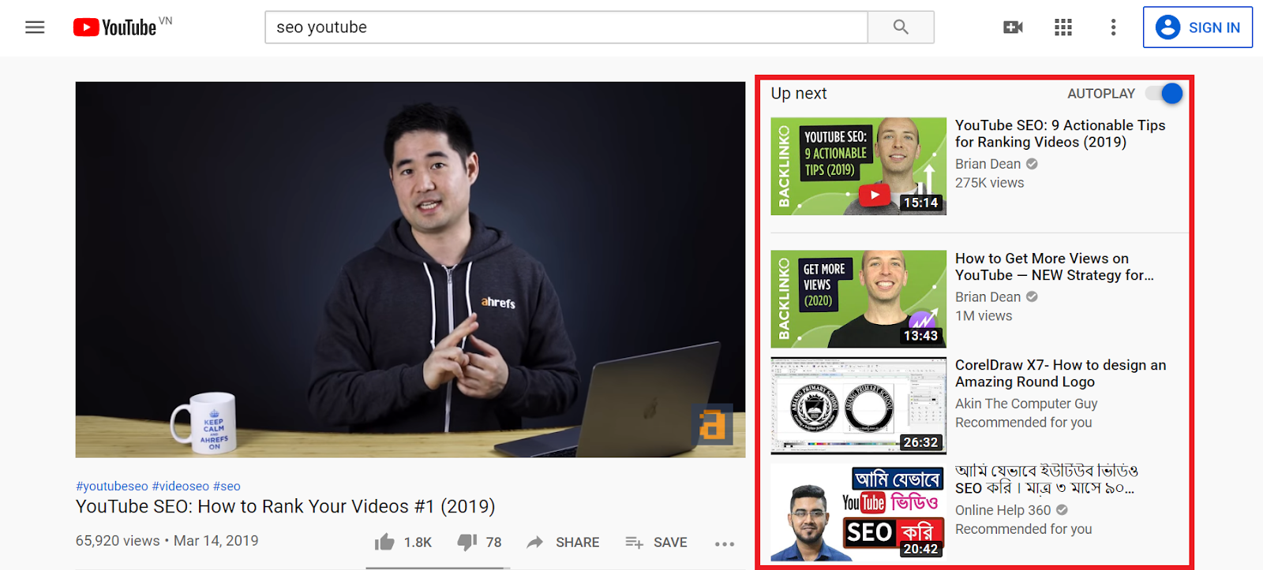Click the 78 dislike count
The width and height of the screenshot is (1263, 570).
(494, 542)
